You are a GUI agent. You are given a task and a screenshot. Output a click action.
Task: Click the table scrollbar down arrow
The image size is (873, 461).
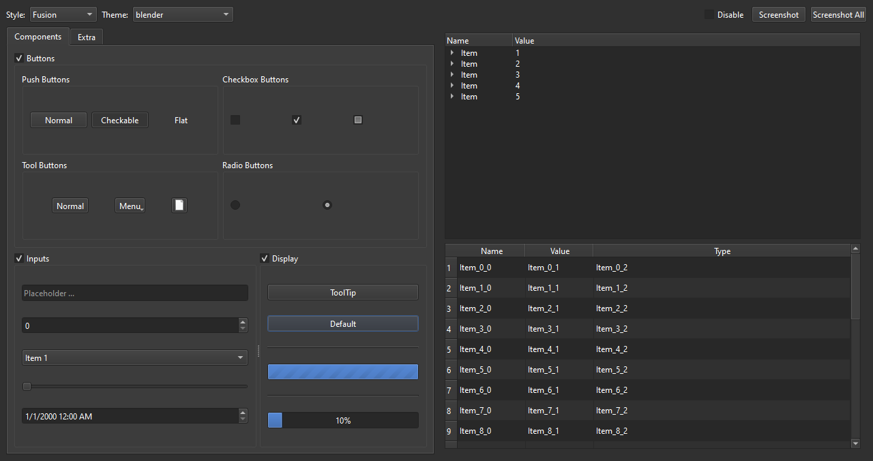pyautogui.click(x=856, y=443)
